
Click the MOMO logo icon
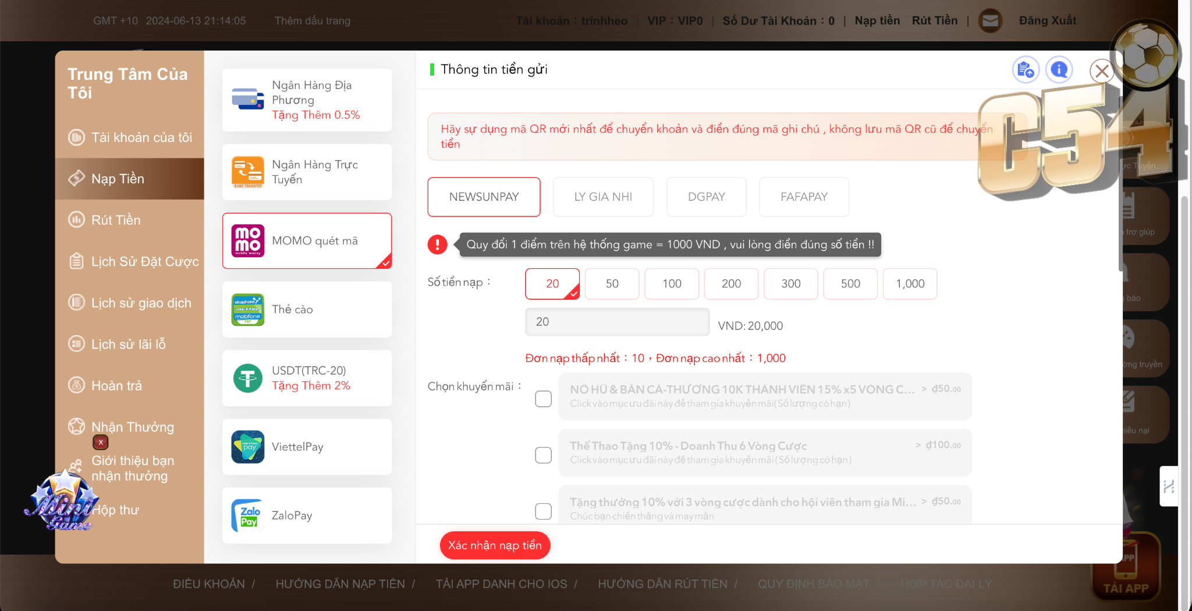[x=247, y=240]
